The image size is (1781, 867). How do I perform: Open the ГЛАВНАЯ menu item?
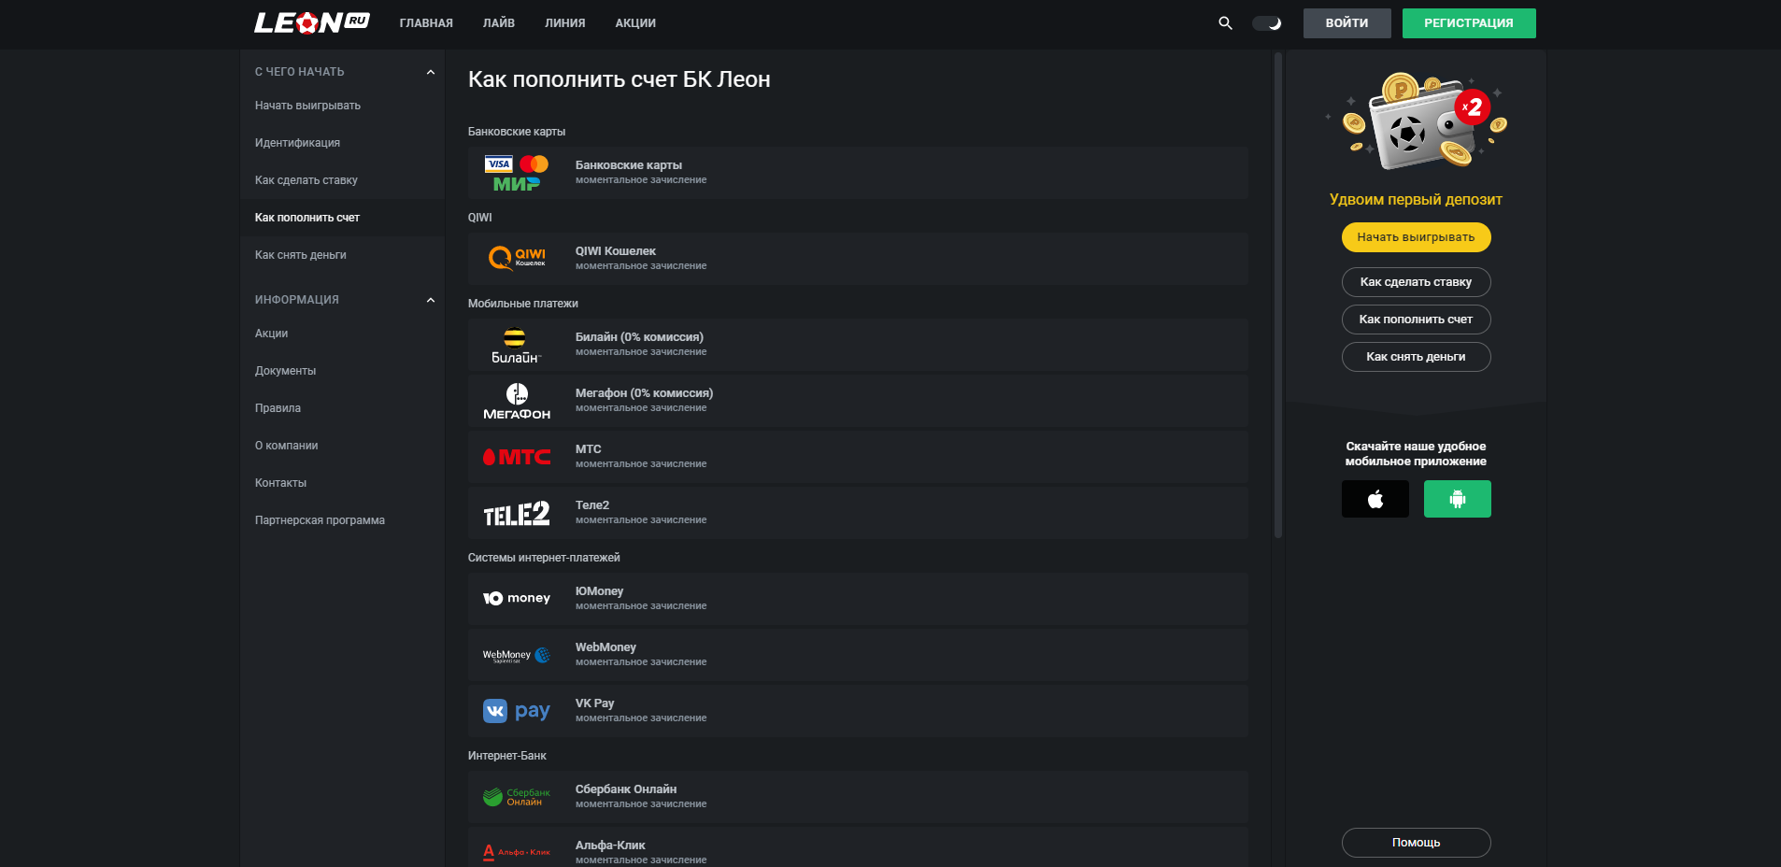tap(426, 23)
